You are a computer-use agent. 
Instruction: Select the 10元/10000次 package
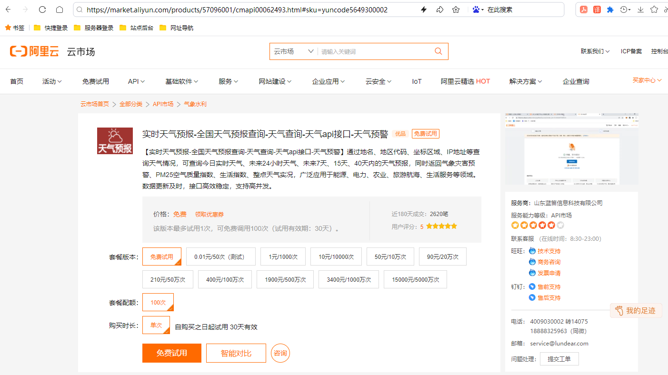point(336,257)
